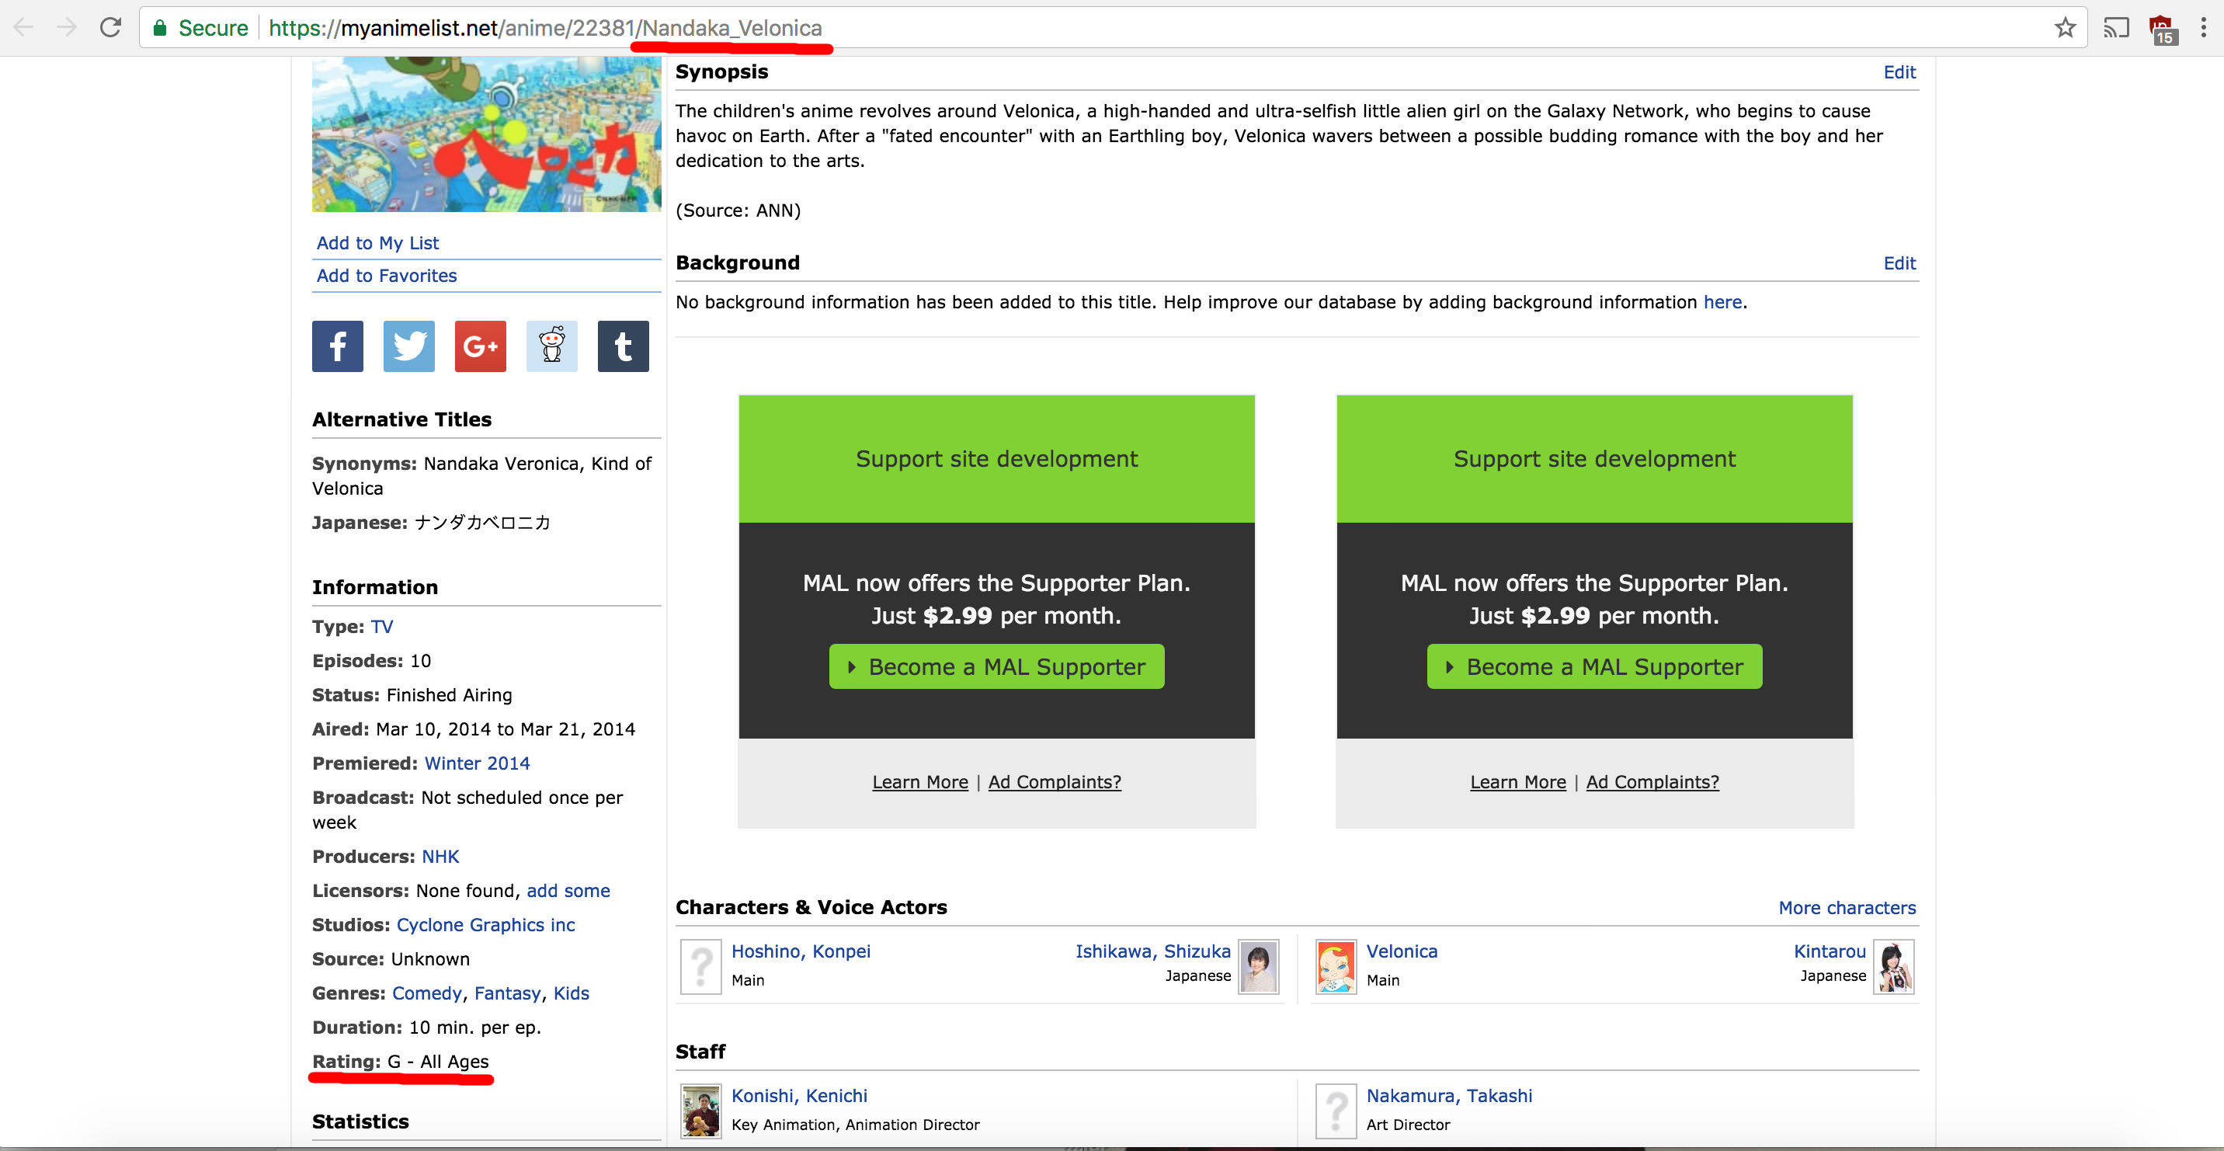Open the NHK producer link
The image size is (2224, 1151).
[x=440, y=857]
